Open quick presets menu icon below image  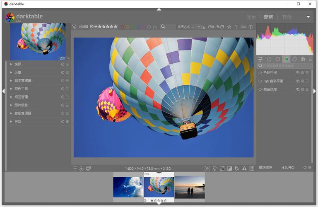click(x=75, y=168)
